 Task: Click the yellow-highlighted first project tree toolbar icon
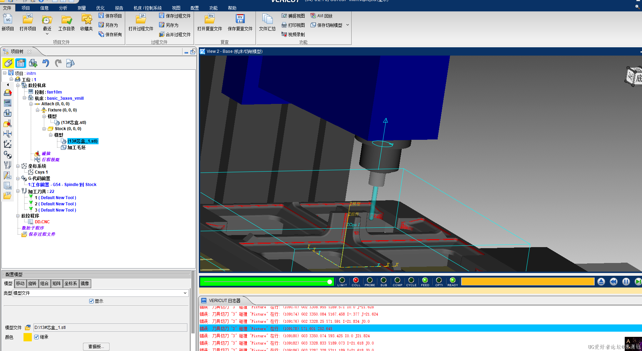point(8,63)
